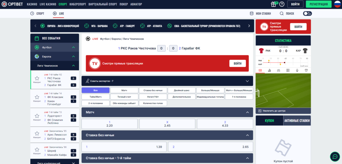The height and width of the screenshot is (164, 342).
Task: Open commentary microphone icon in statistics
Action: coord(297,71)
